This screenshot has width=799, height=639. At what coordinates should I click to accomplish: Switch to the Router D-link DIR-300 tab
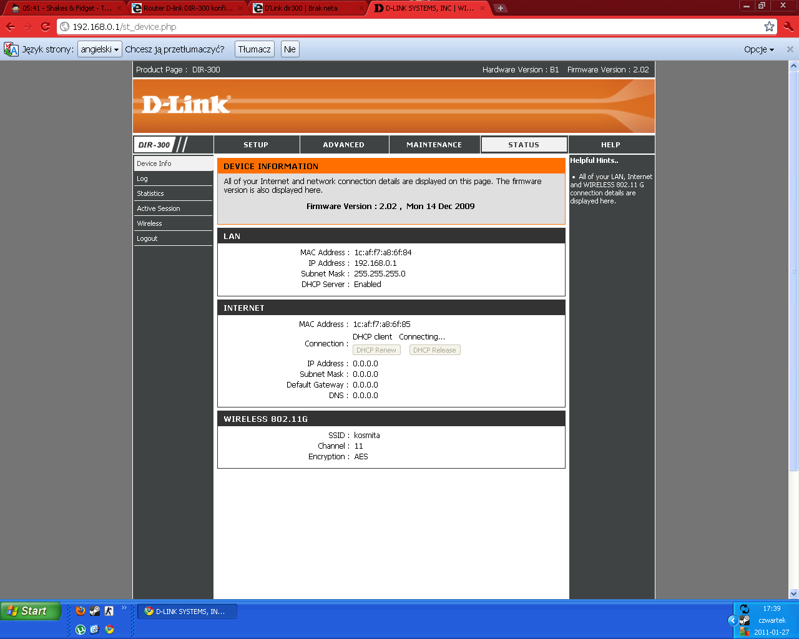click(187, 8)
